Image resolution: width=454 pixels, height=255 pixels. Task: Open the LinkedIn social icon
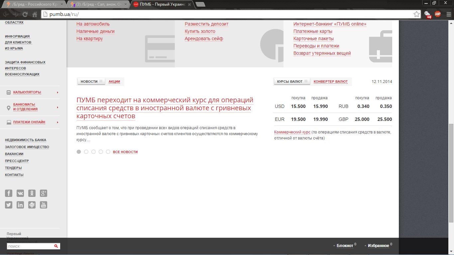coord(20,205)
